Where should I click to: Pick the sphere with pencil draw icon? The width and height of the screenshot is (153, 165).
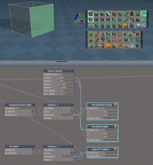coord(114,46)
